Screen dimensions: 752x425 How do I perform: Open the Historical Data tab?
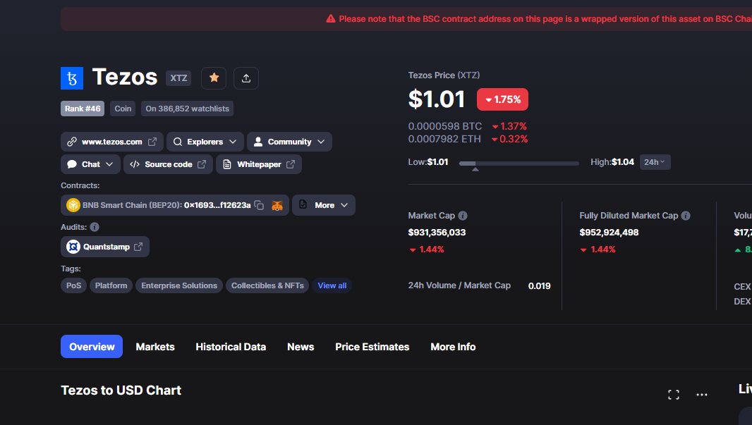[231, 347]
